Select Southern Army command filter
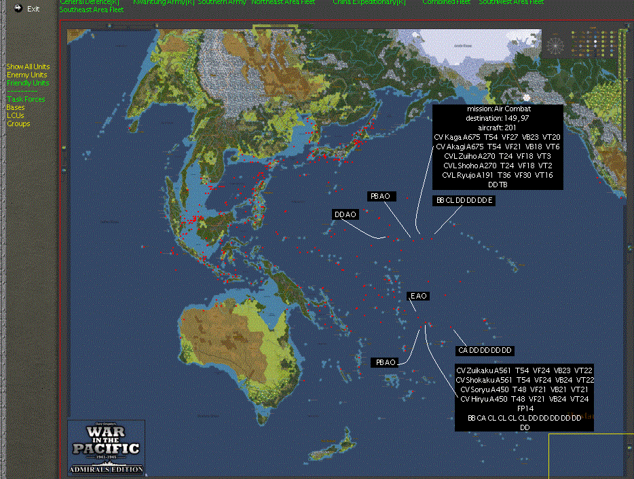 tap(222, 3)
